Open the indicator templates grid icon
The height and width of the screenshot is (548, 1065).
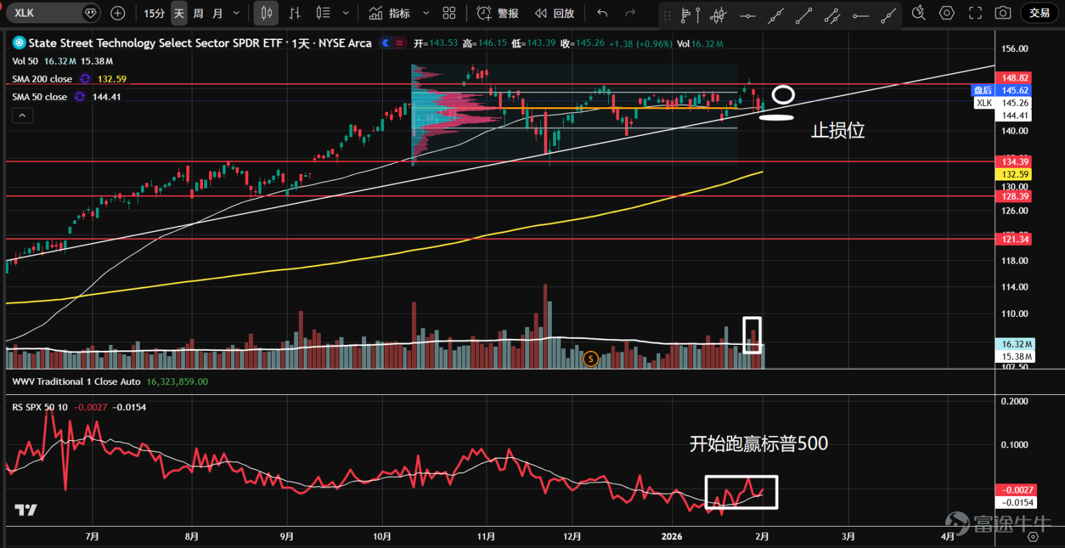[x=449, y=13]
